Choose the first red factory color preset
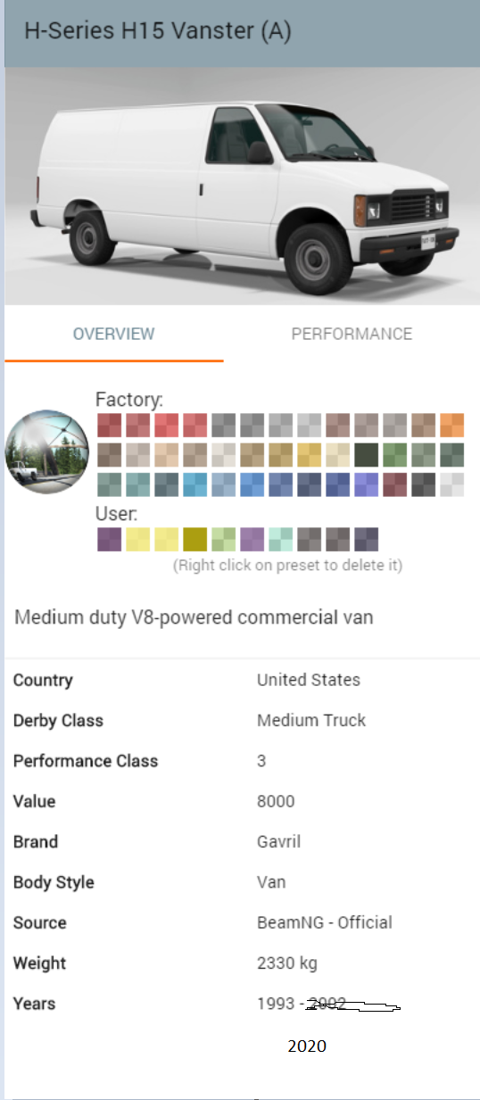 click(109, 425)
